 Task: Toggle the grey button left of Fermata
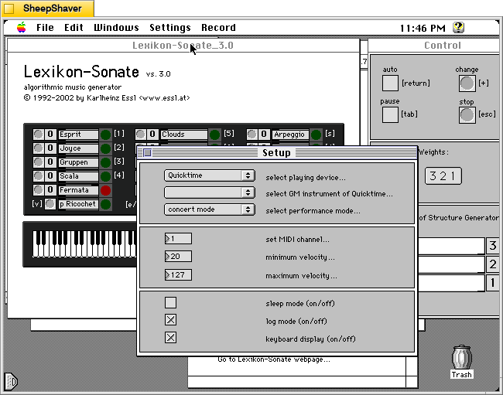38,189
